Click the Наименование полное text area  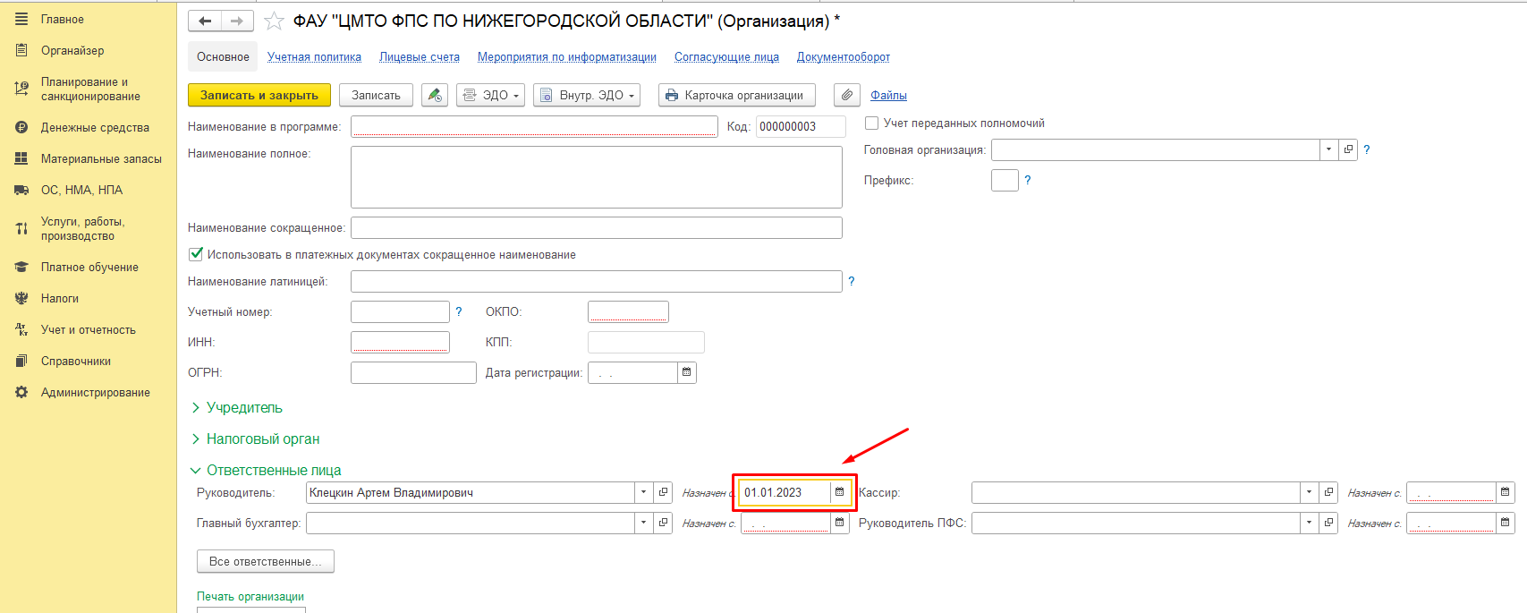coord(597,177)
